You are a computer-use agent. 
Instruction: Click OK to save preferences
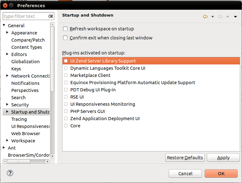coord(221,174)
